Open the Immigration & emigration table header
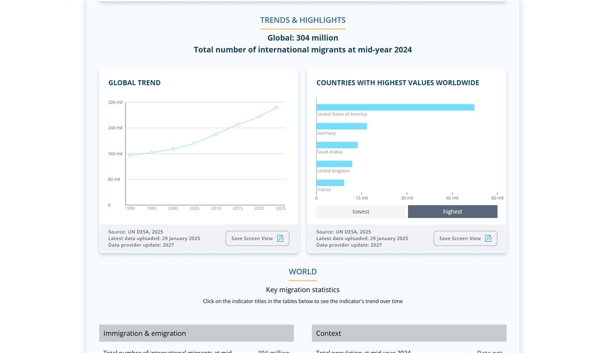Screen dimensions: 597x353 (x=196, y=333)
